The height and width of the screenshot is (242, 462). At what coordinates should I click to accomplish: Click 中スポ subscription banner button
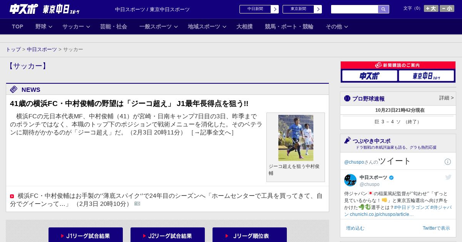click(370, 76)
